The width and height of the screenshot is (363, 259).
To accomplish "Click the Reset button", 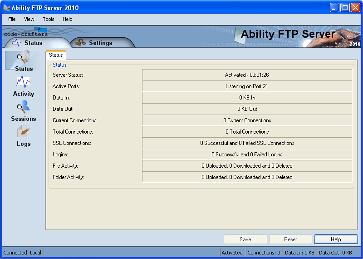I will pyautogui.click(x=290, y=239).
